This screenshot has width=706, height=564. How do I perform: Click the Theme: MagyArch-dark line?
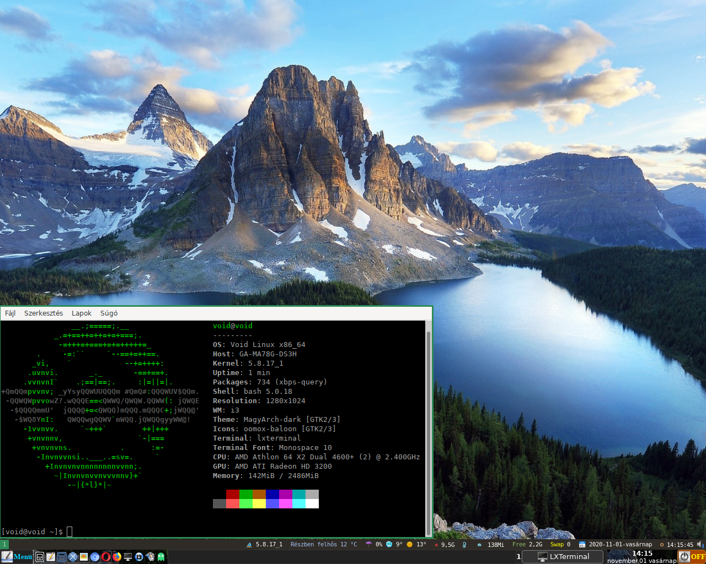[x=277, y=419]
